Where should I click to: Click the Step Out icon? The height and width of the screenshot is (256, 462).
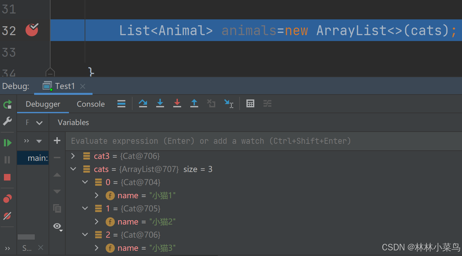coord(194,103)
